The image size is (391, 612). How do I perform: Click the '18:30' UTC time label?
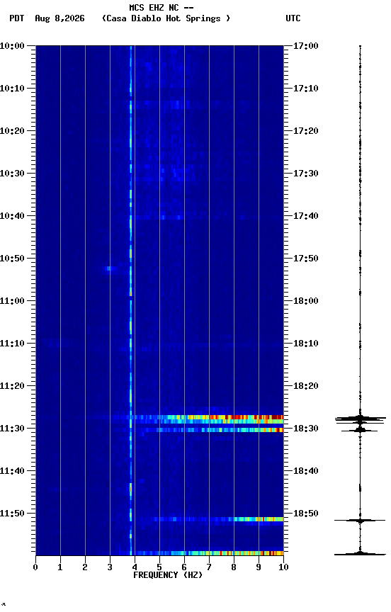coord(306,429)
